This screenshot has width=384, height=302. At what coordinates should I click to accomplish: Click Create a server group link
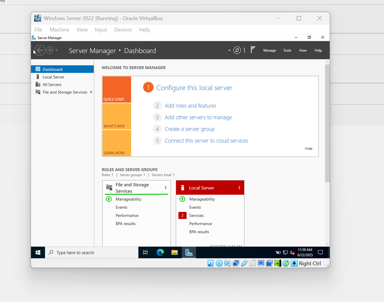pos(189,129)
